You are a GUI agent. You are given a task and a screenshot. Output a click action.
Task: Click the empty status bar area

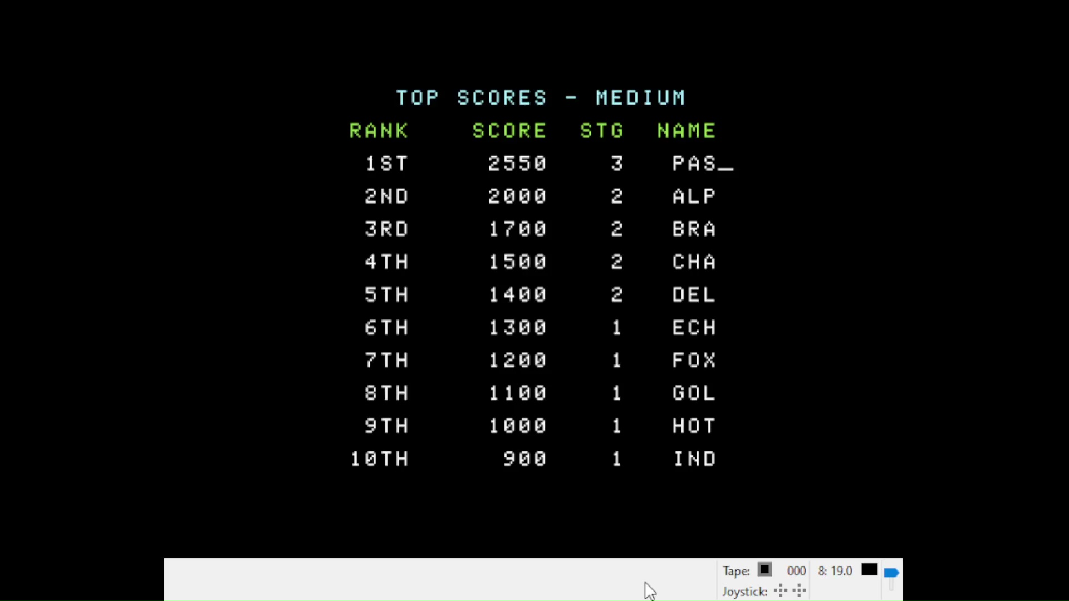click(x=418, y=579)
